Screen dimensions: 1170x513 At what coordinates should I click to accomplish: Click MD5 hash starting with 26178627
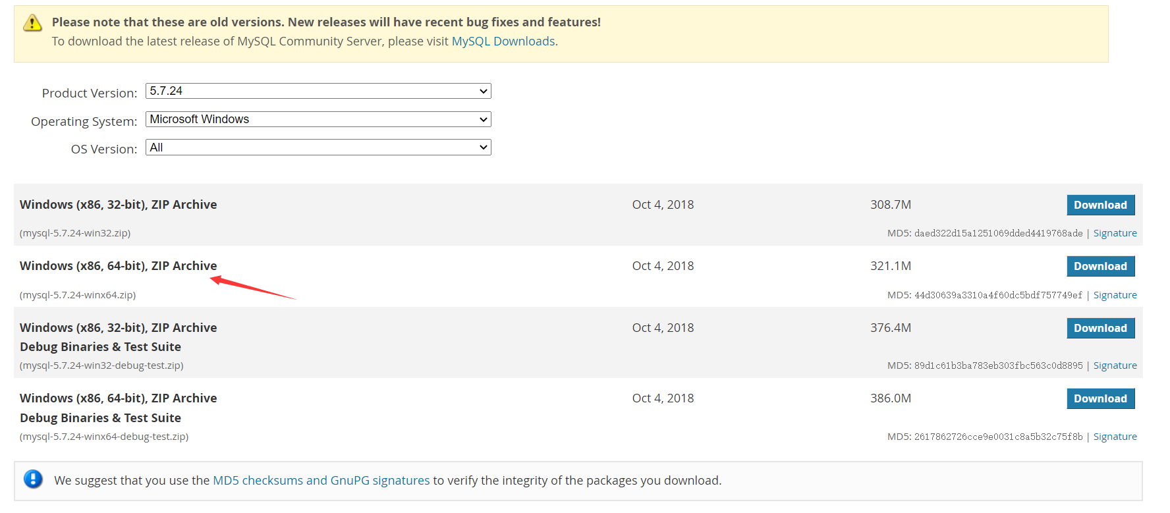(999, 437)
